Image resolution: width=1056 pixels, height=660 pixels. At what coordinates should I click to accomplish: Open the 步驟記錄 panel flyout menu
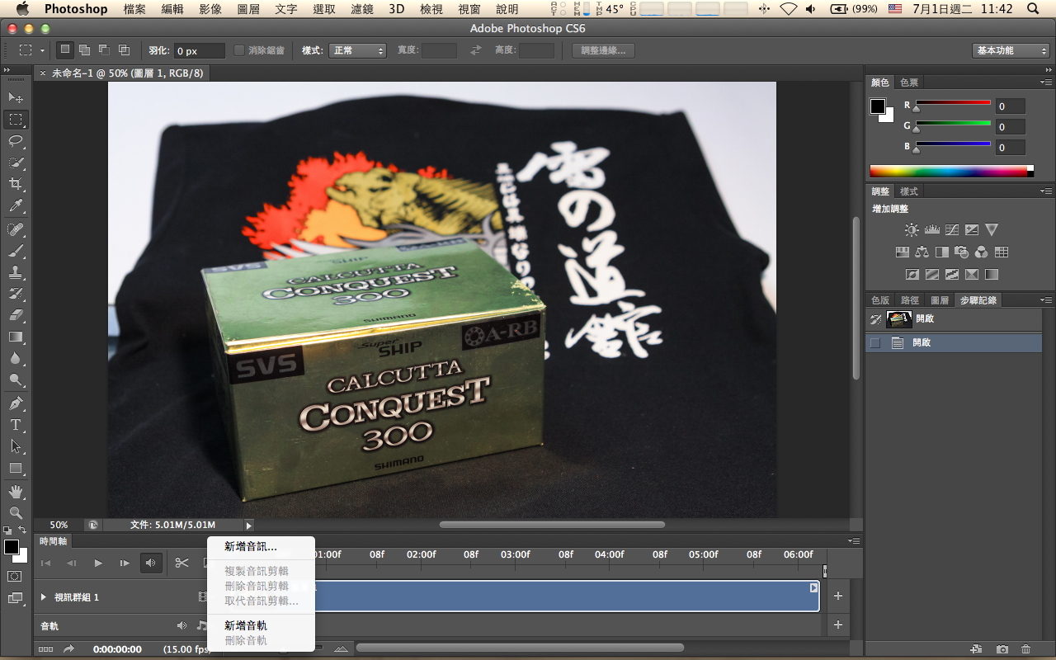point(1046,300)
